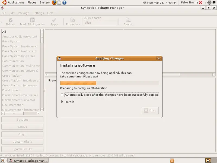Screen dimensions: 217x163
Task: Click the red power icon
Action: point(200,2)
